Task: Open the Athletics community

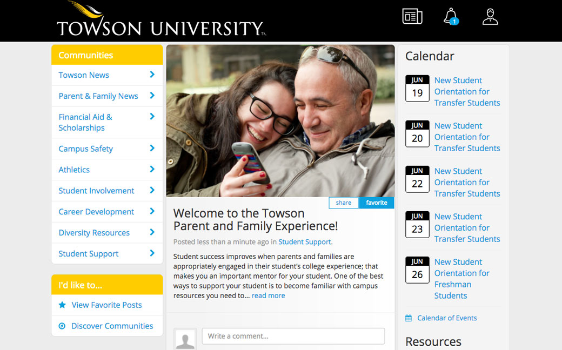Action: click(74, 170)
